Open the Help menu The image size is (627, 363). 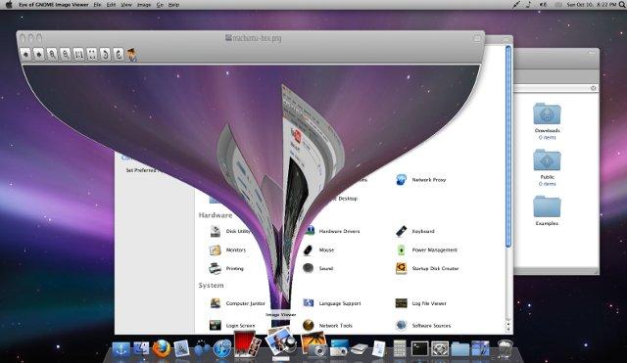click(x=173, y=5)
